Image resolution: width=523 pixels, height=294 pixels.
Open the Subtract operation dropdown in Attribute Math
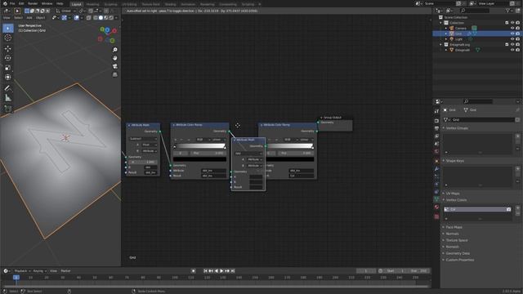click(x=143, y=138)
